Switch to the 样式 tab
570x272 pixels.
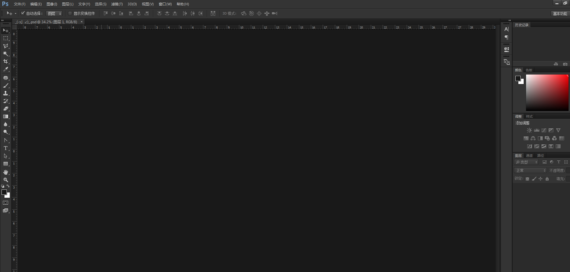pos(529,116)
